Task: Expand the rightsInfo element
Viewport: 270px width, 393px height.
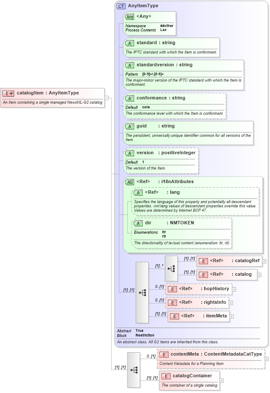Action: [x=231, y=303]
